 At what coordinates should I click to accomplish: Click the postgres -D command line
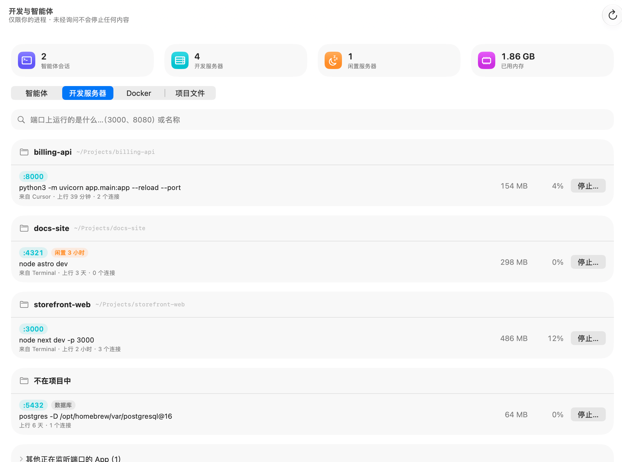(95, 416)
